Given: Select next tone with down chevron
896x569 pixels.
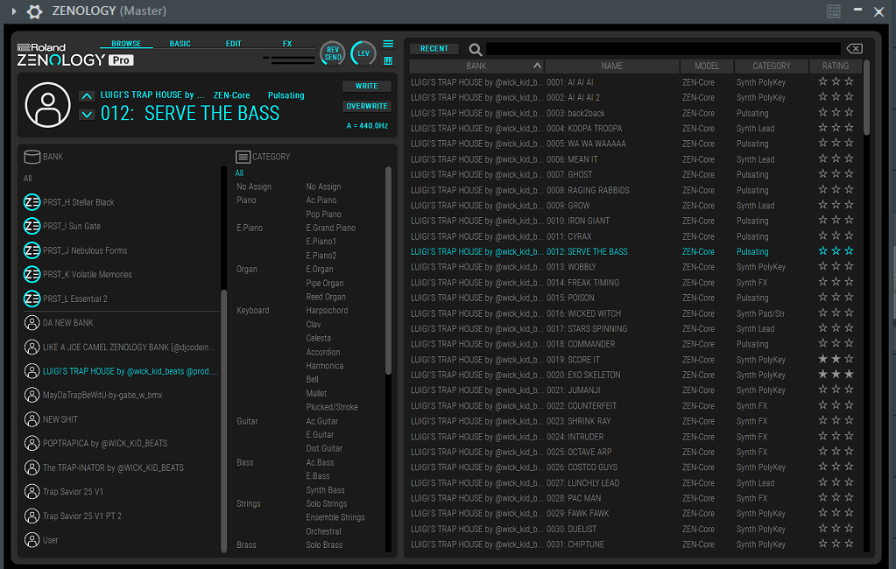Looking at the screenshot, I should pyautogui.click(x=87, y=115).
